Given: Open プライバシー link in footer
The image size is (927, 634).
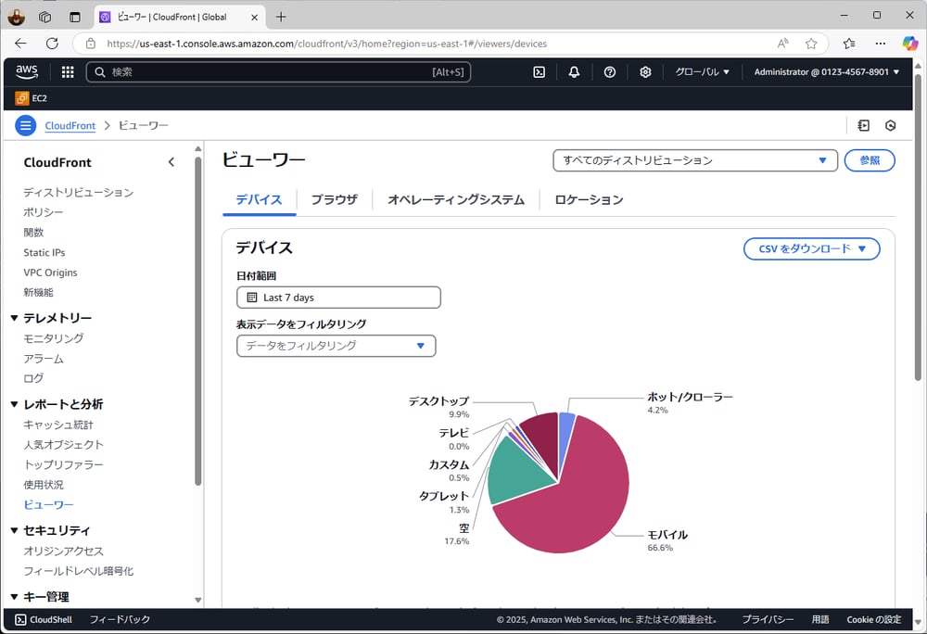Looking at the screenshot, I should pos(768,619).
